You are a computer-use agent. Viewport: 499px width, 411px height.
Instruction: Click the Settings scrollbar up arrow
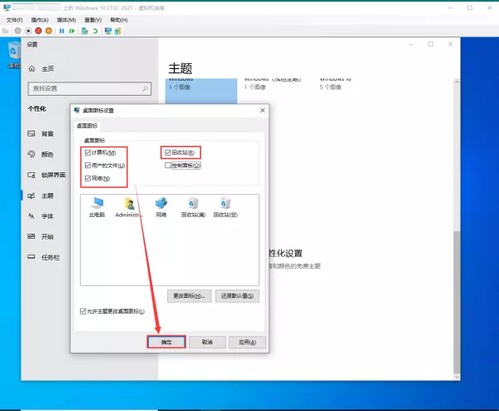[x=457, y=82]
